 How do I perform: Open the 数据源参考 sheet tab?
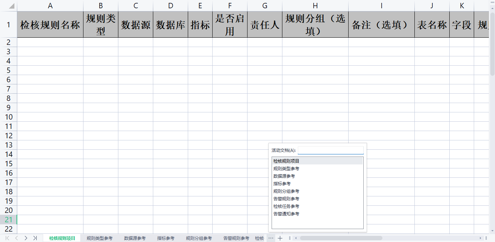tap(135, 238)
